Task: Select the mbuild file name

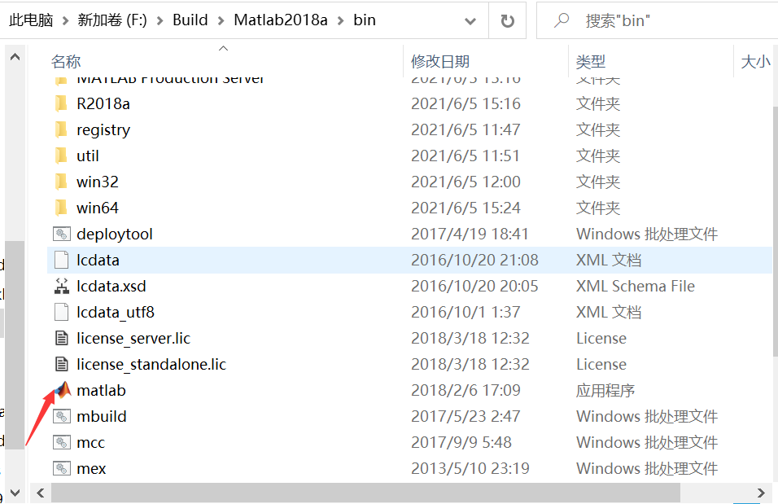Action: point(102,416)
